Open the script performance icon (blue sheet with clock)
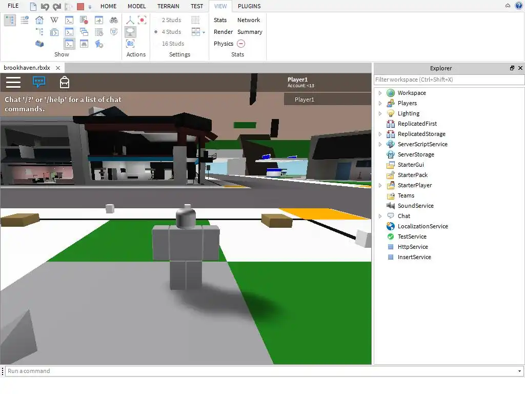 point(99,44)
